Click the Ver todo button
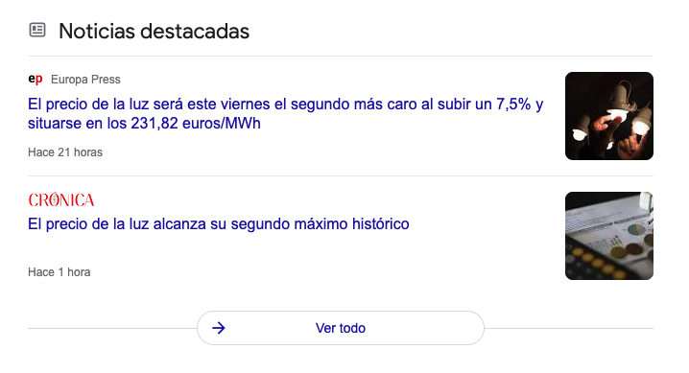Screen dimensions: 689x373 (341, 328)
